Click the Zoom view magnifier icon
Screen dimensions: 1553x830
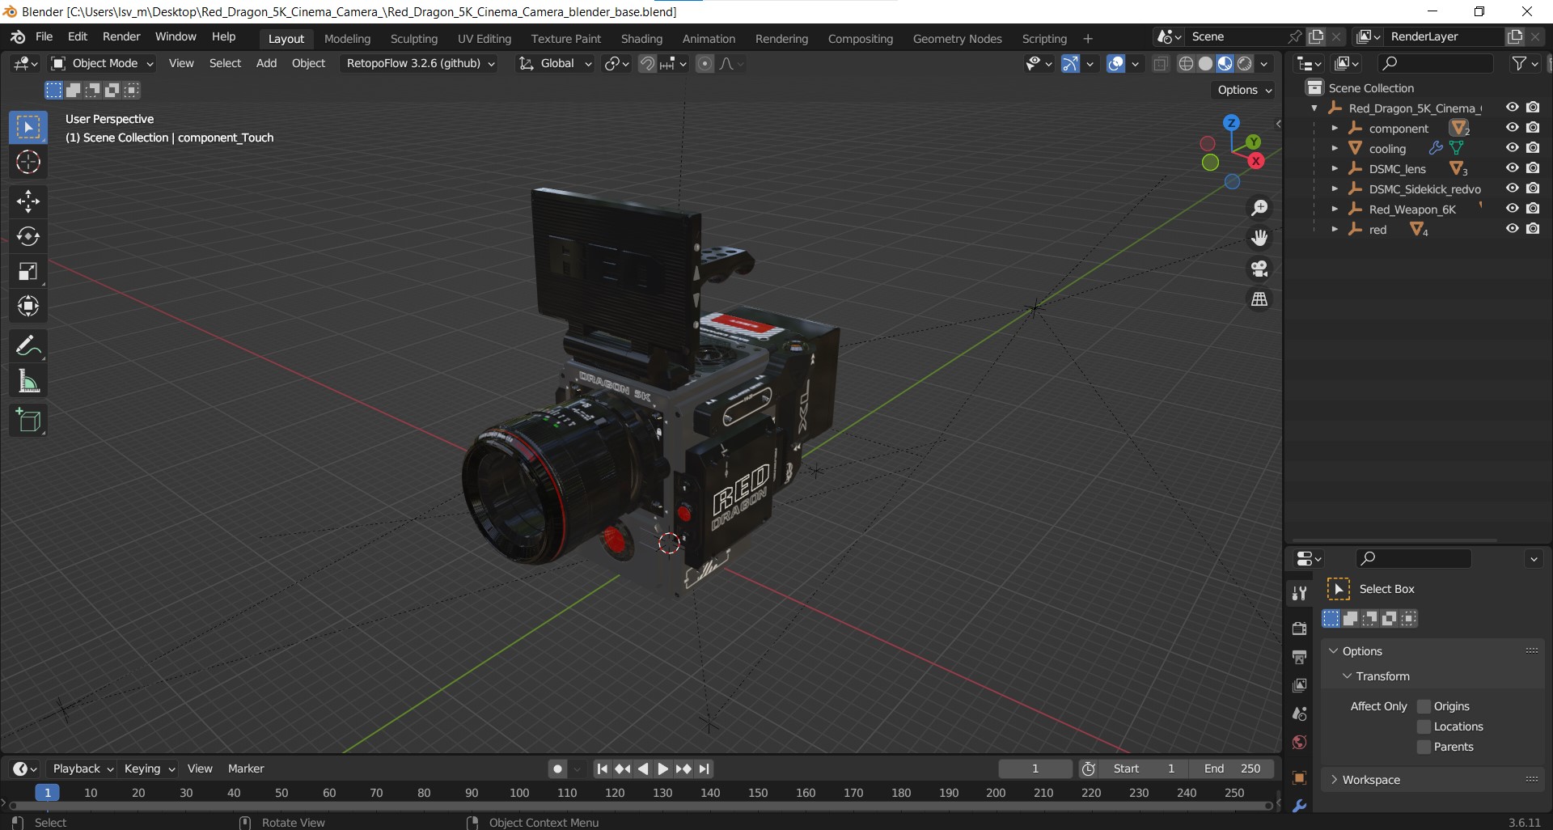(x=1259, y=208)
